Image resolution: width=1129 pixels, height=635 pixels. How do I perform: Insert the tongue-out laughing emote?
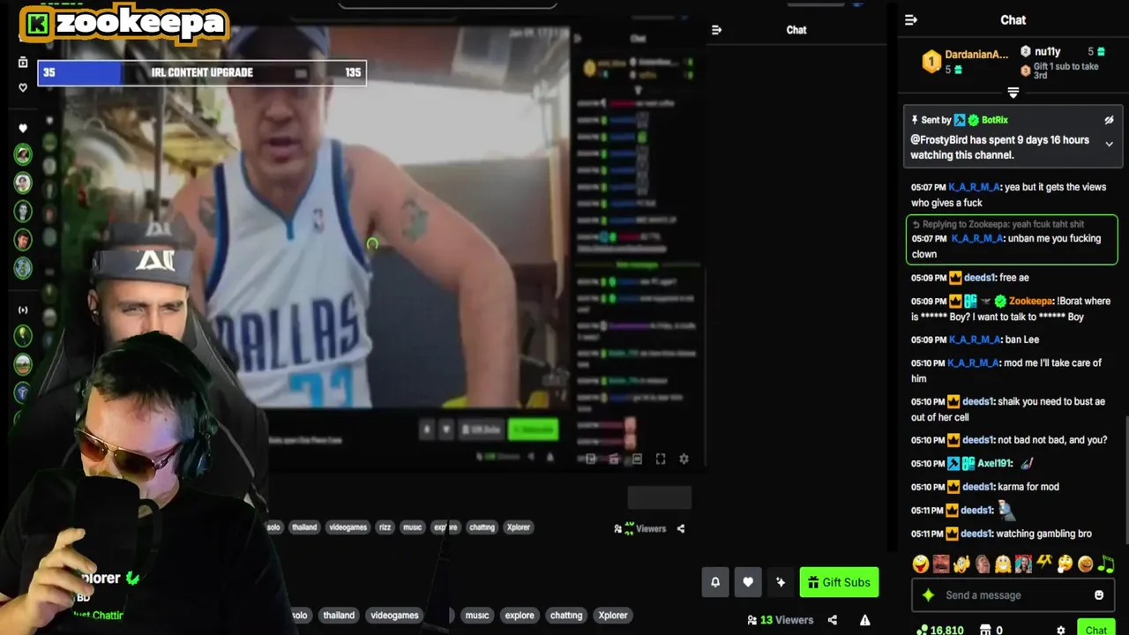tap(920, 564)
